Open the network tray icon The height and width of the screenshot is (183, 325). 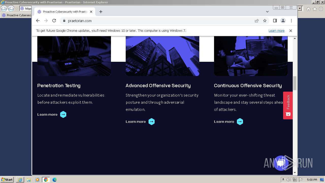click(x=295, y=180)
